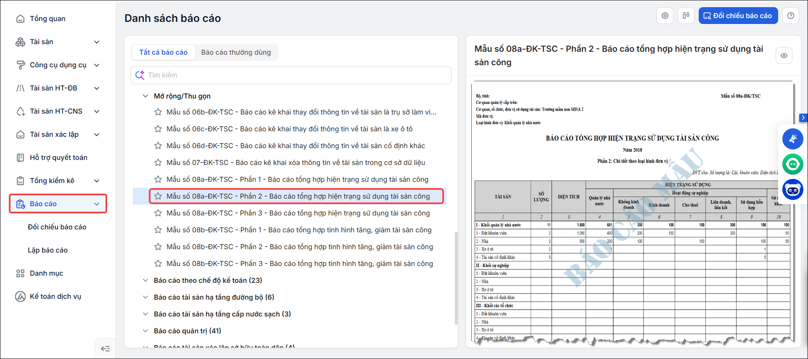The width and height of the screenshot is (808, 359).
Task: Open help question mark icon
Action: [x=791, y=16]
